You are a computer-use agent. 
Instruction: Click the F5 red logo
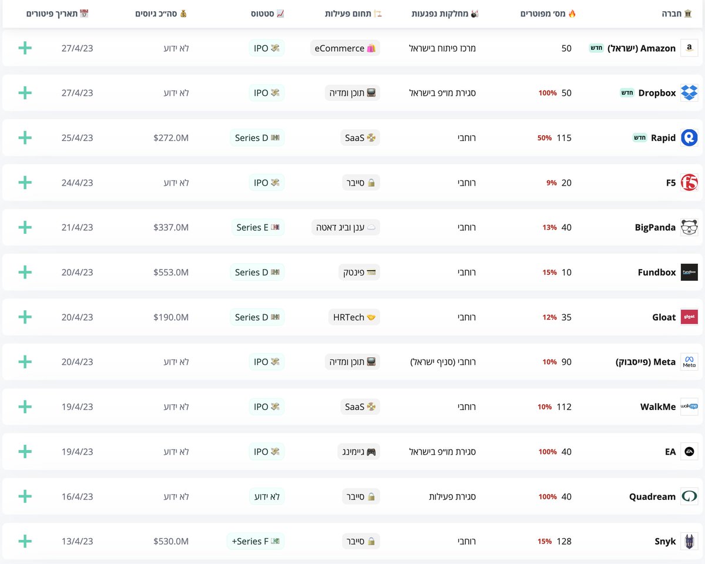point(689,183)
